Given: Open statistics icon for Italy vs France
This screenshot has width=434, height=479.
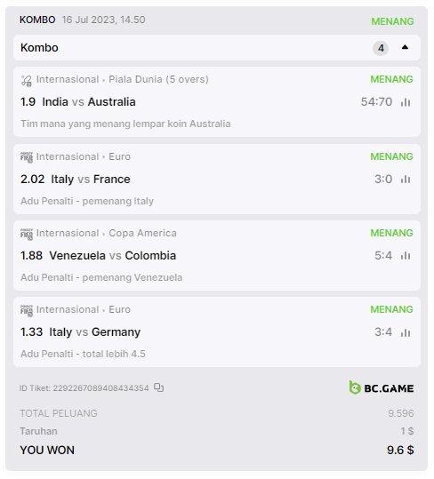Looking at the screenshot, I should click(406, 179).
